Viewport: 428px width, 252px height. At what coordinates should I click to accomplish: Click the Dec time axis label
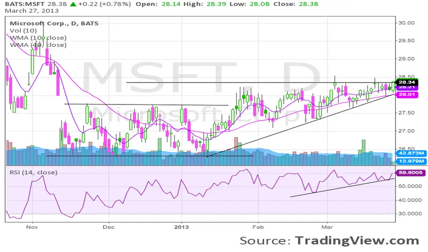click(x=109, y=227)
